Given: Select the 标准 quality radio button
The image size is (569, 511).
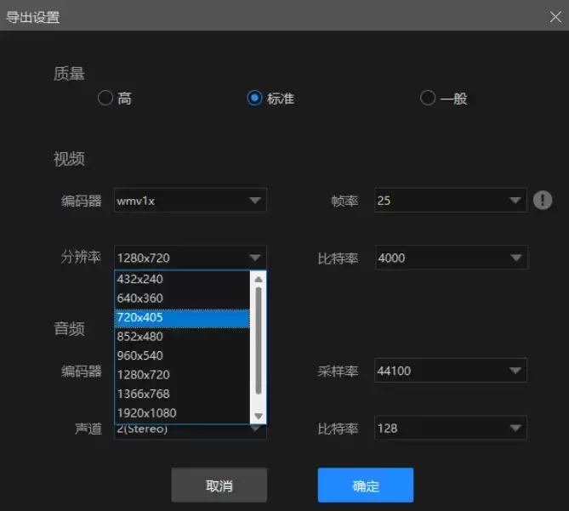Looking at the screenshot, I should click(254, 98).
